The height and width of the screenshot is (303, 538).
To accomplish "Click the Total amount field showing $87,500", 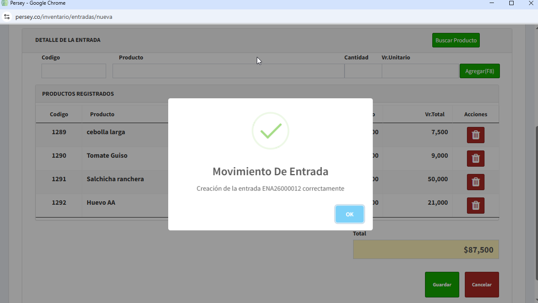I will pos(425,250).
